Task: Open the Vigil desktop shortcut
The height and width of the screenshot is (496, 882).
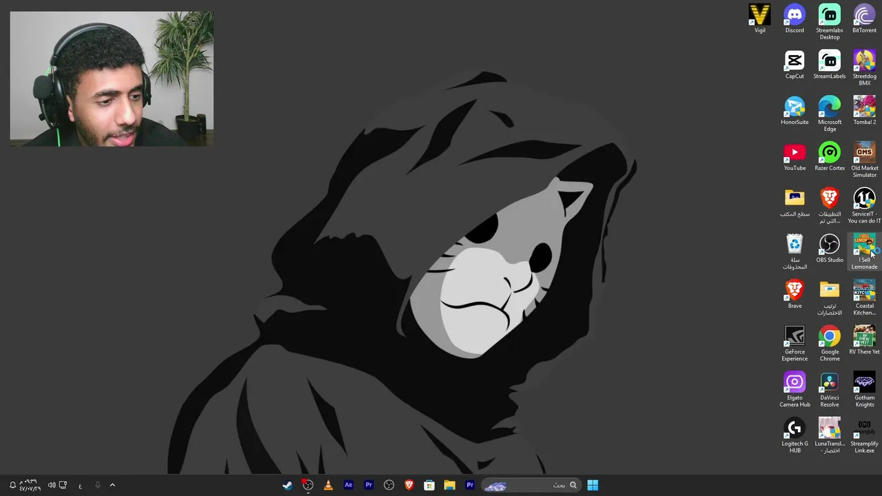Action: coord(759,19)
